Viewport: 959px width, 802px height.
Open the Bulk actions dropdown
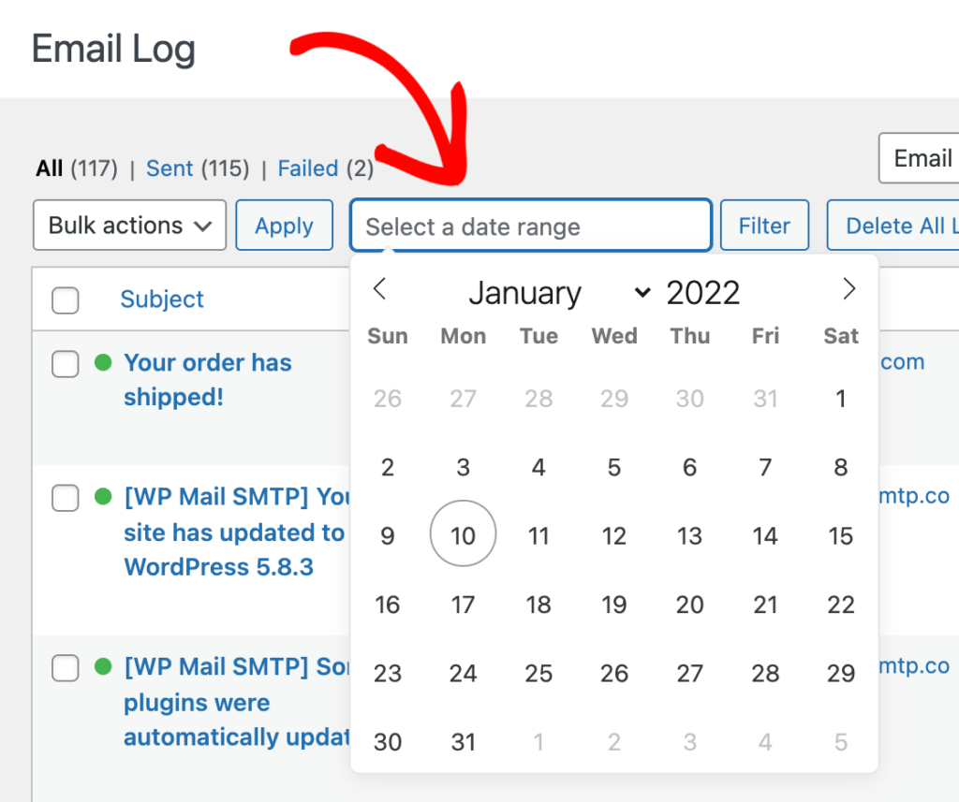[128, 225]
